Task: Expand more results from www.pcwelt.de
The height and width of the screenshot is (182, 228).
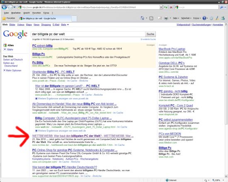Action: [x=62, y=98]
